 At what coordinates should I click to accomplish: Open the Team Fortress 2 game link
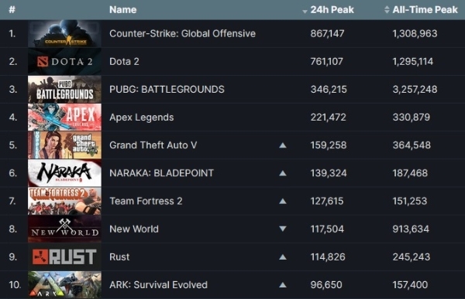[x=146, y=201]
